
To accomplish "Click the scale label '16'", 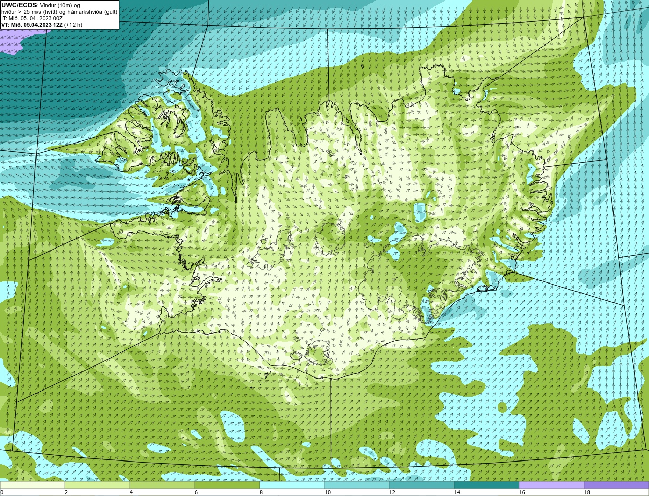I will 522,492.
